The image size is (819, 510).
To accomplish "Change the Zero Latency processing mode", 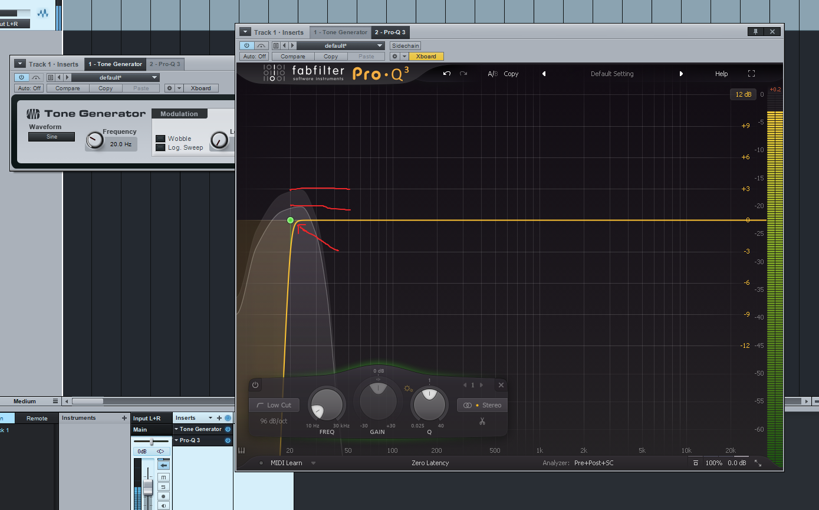I will 430,463.
